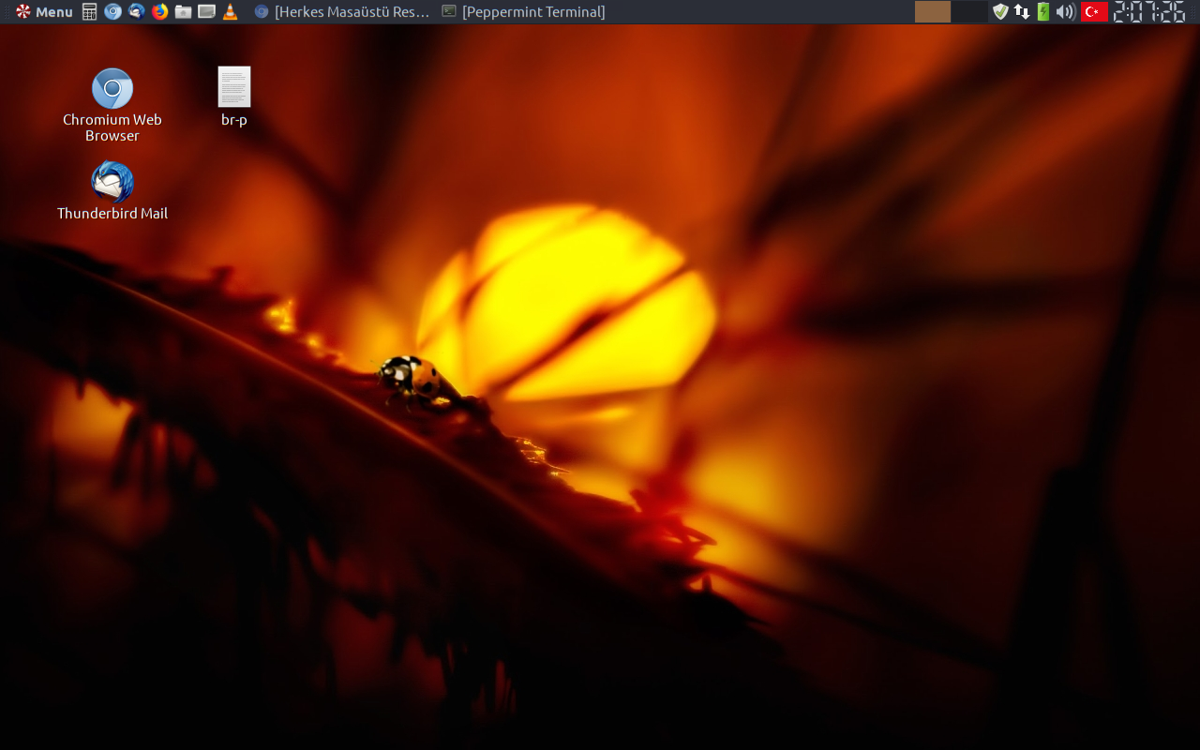Click the show desktop panel icon
The height and width of the screenshot is (750, 1200).
207,11
